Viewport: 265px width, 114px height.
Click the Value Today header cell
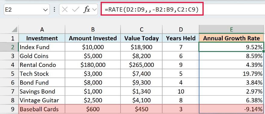coord(141,38)
